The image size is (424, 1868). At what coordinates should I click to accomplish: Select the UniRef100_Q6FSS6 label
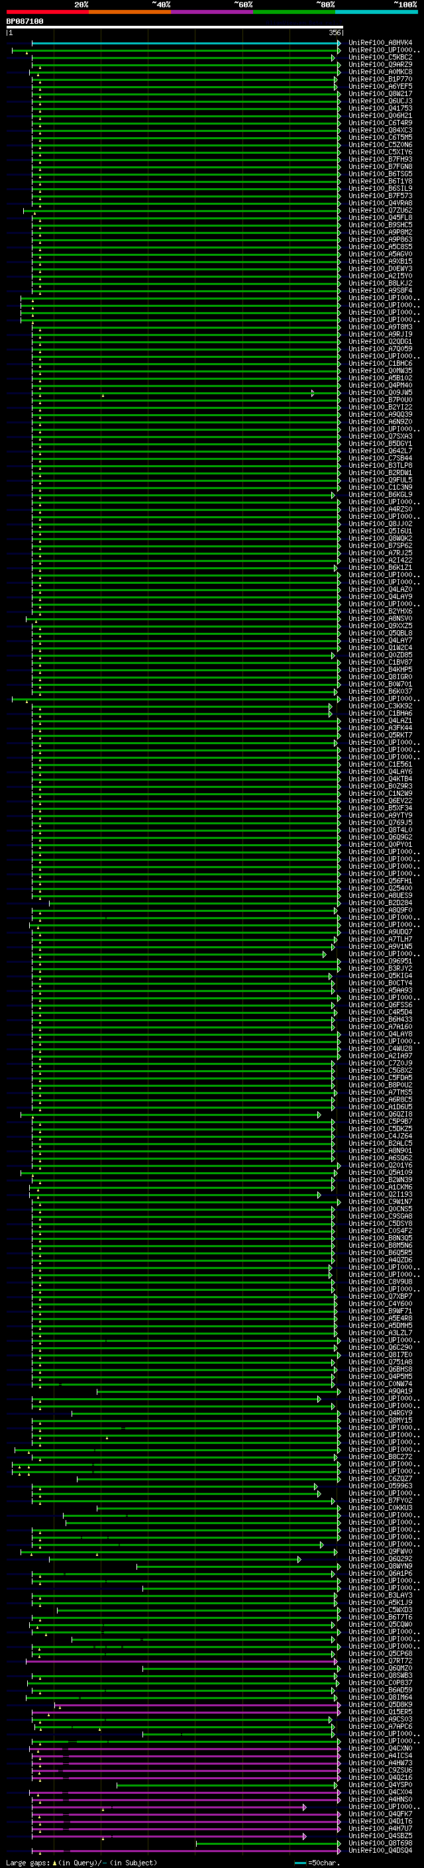tap(380, 1005)
